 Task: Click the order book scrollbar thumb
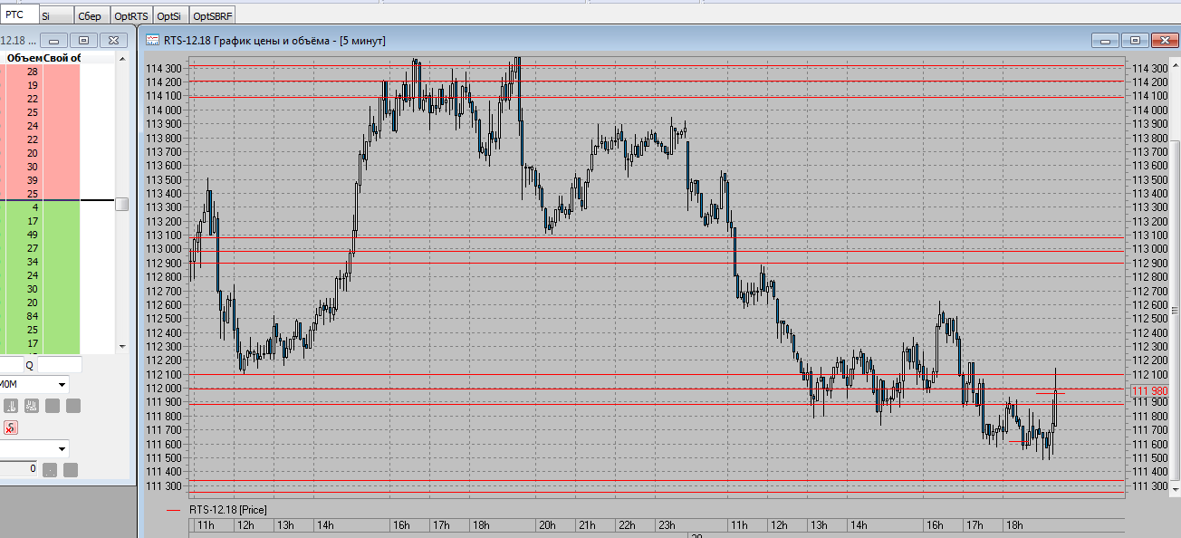pos(121,204)
